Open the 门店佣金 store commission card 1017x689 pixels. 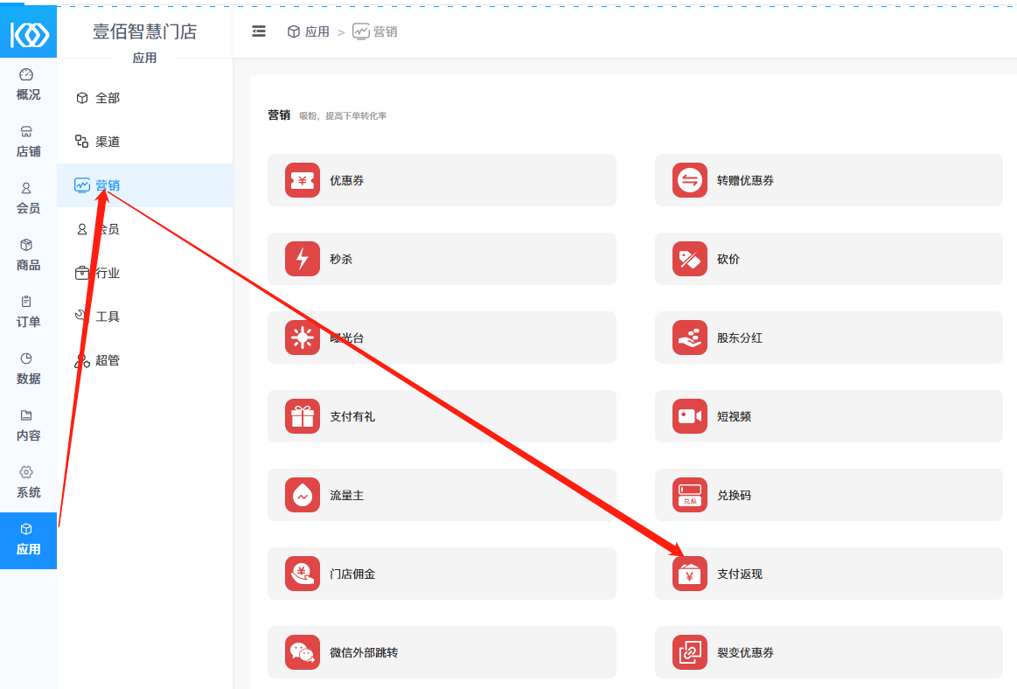(x=442, y=574)
